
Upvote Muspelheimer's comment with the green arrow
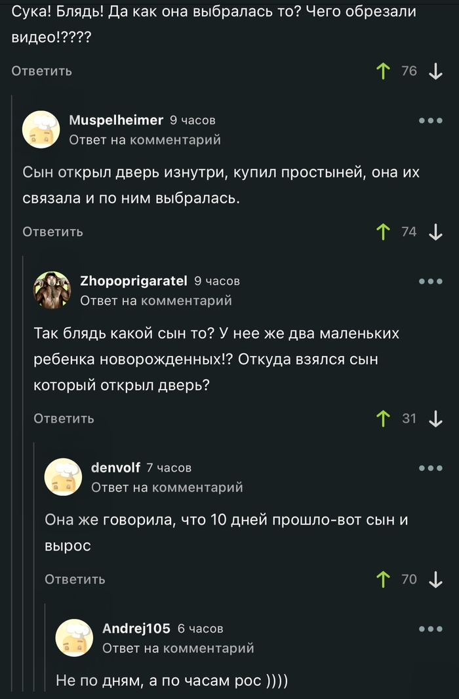(382, 231)
